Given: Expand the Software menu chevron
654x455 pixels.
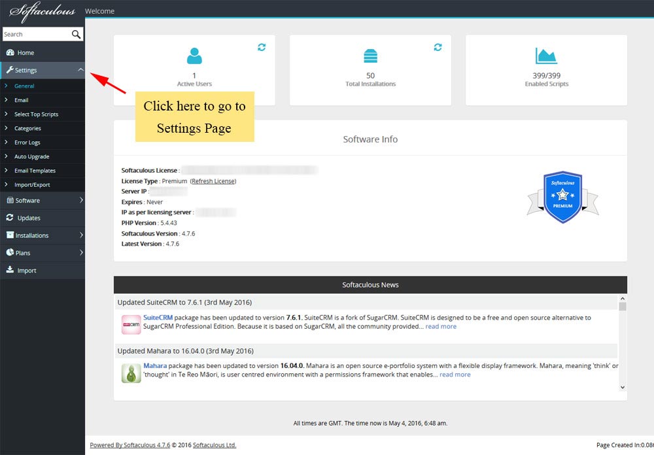Looking at the screenshot, I should [81, 200].
